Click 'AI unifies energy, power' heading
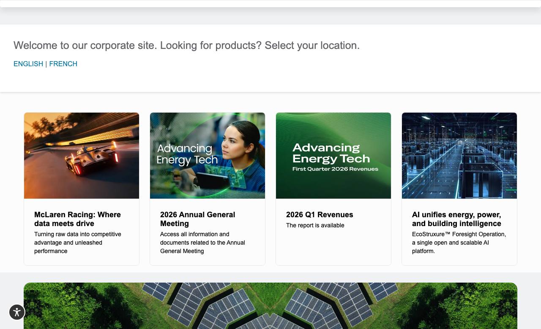Image resolution: width=541 pixels, height=329 pixels. [x=456, y=219]
